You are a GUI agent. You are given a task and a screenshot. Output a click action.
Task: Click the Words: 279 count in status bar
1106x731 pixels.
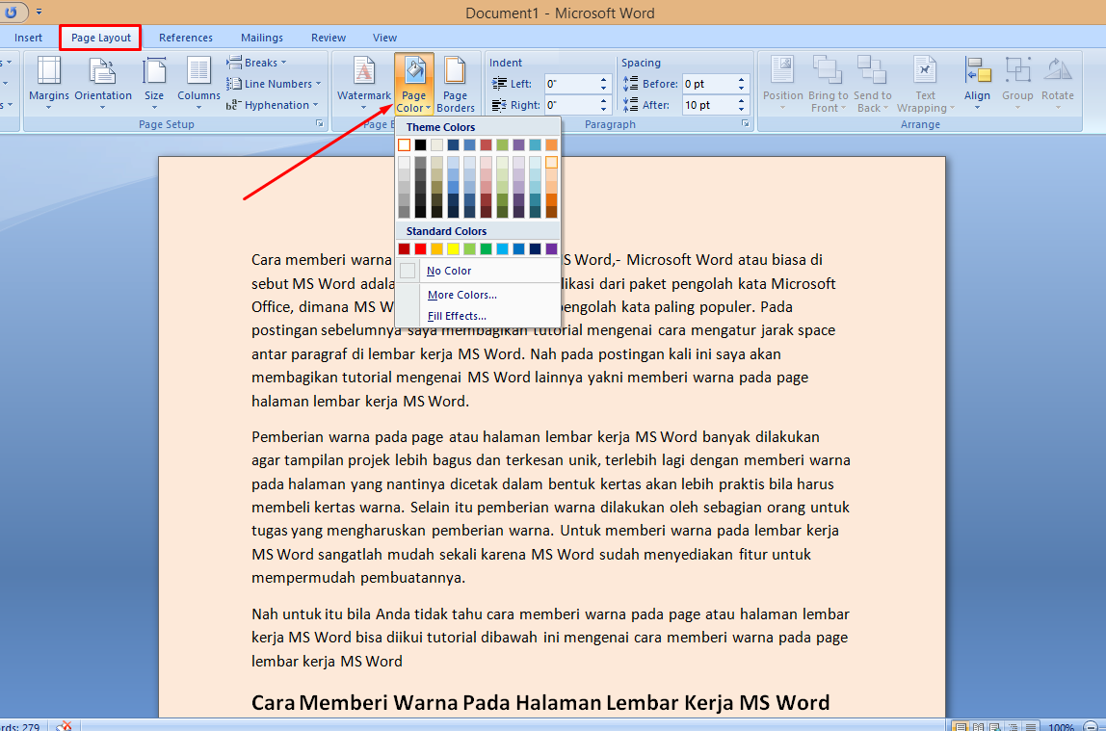[x=19, y=727]
